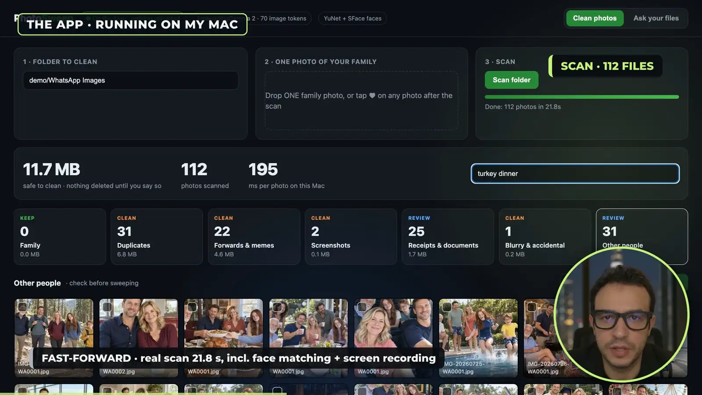Edit the demo/WhatsApp Images folder path field
Viewport: 702px width, 395px height.
click(x=131, y=80)
